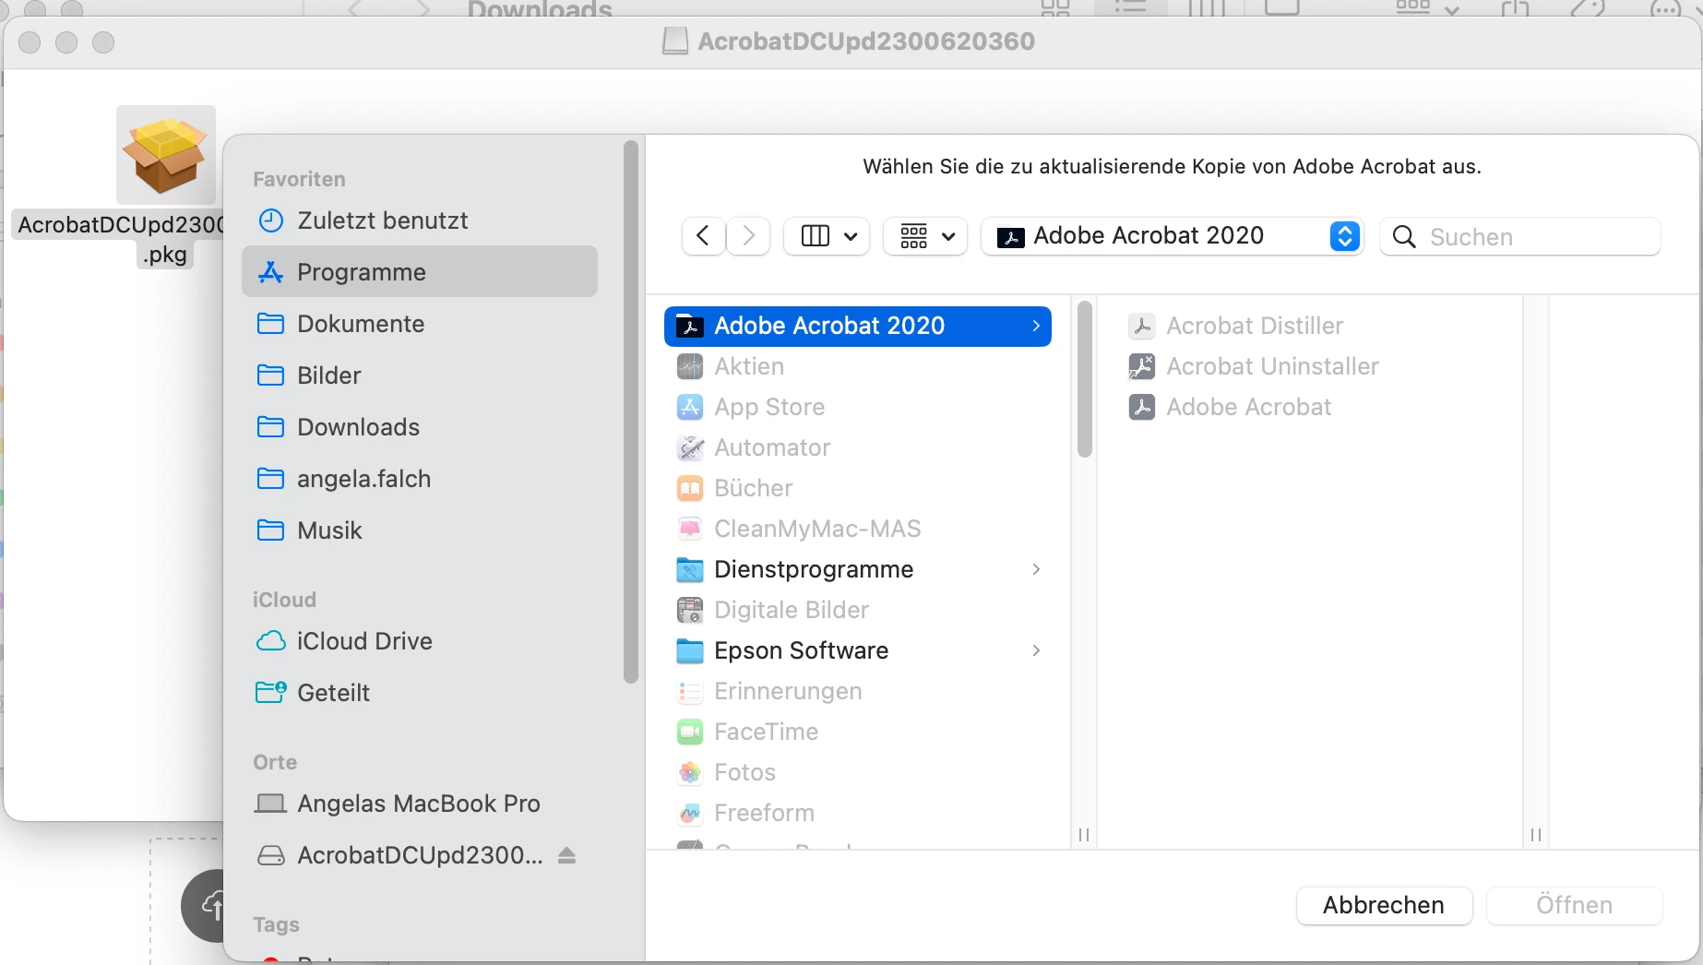Click the magnifying glass search icon
This screenshot has width=1703, height=965.
(x=1404, y=237)
